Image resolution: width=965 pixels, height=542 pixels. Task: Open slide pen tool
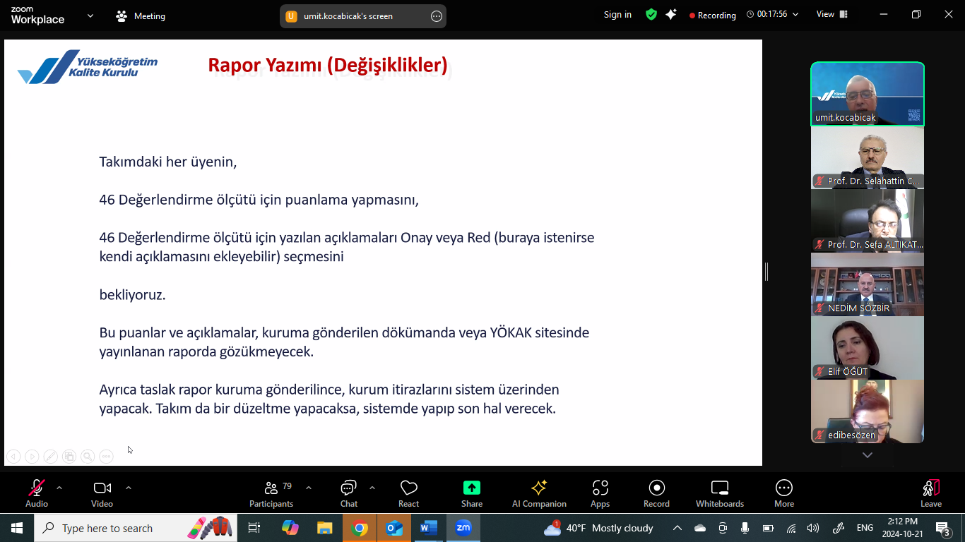51,457
